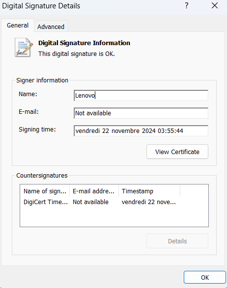Click the Timestamp column header
227x288 pixels.
click(149, 191)
